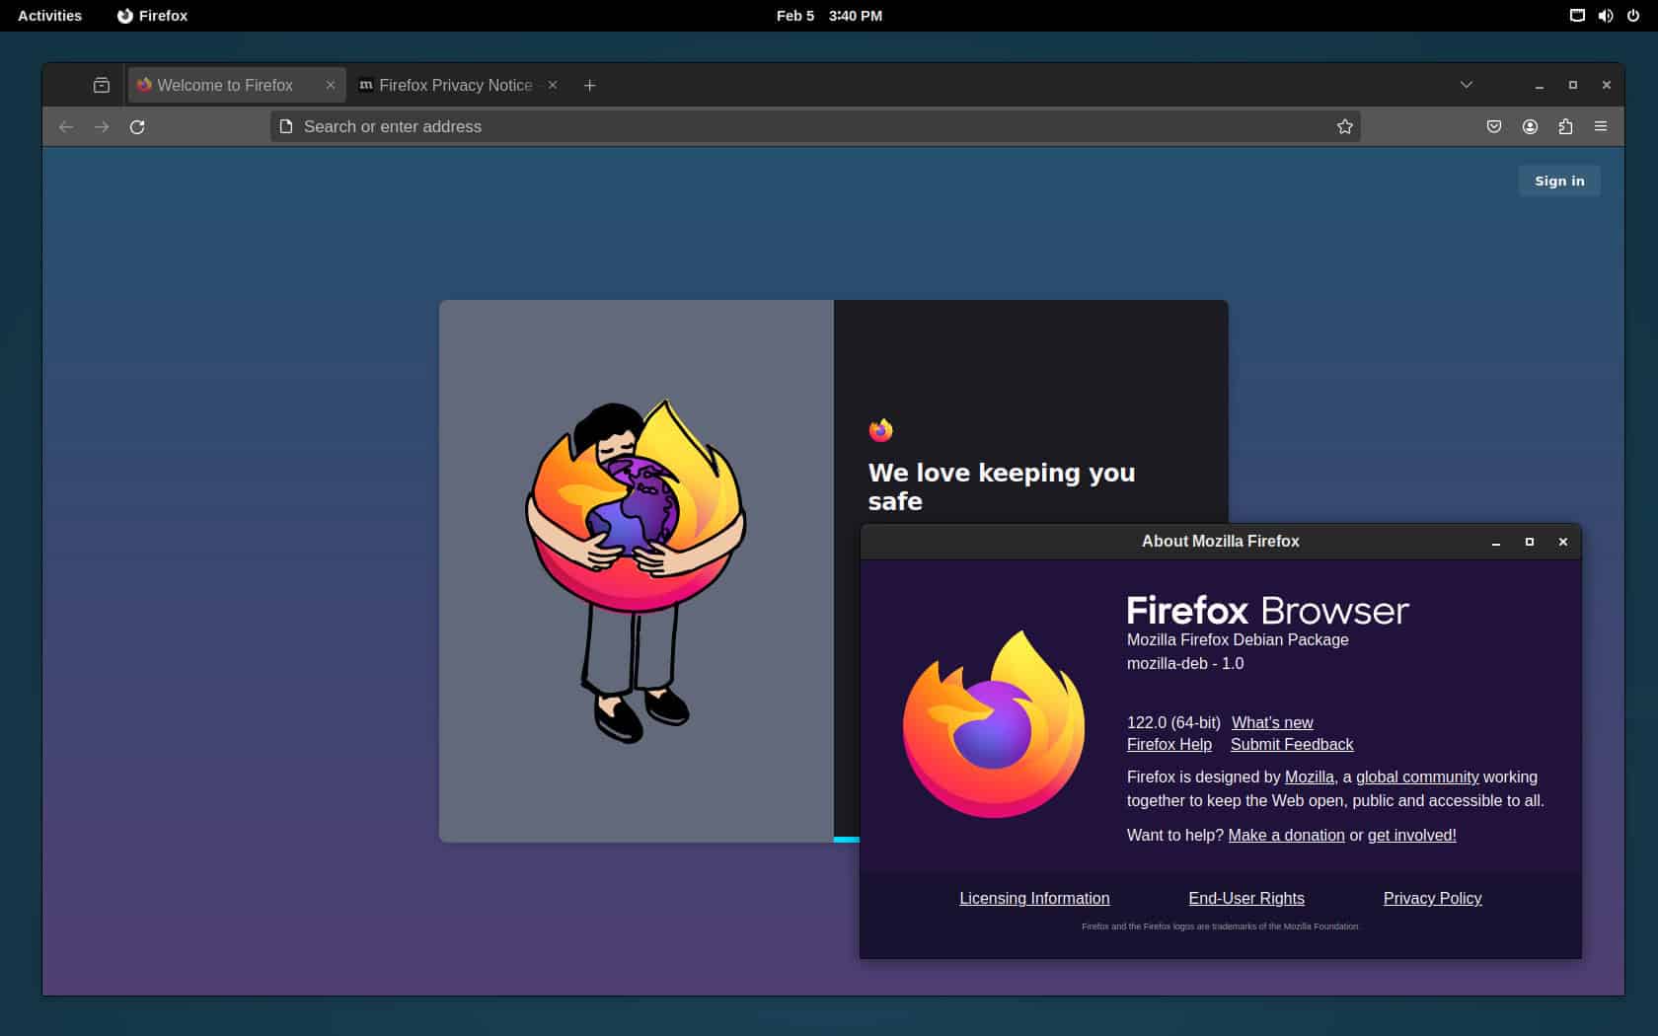Open the account profile icon

pyautogui.click(x=1530, y=126)
